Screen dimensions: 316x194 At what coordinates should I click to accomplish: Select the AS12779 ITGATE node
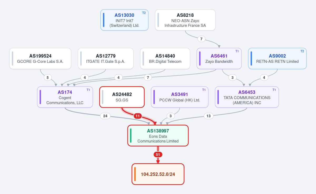point(106,58)
